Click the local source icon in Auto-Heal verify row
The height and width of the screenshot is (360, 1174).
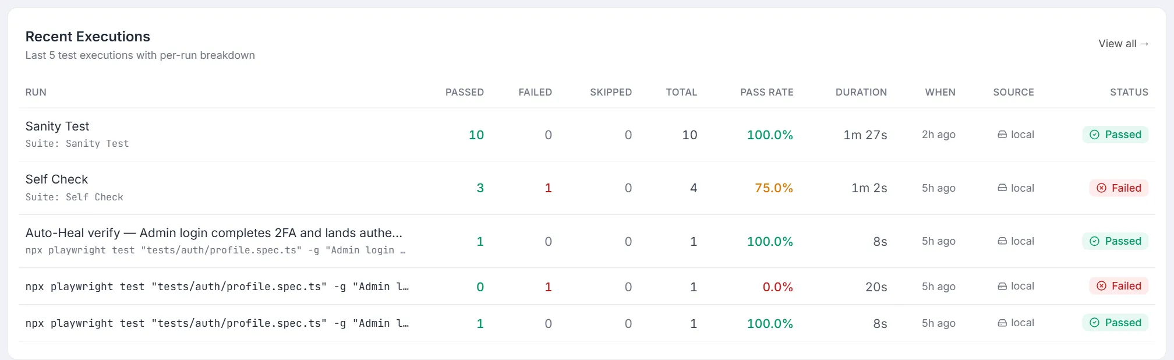click(1002, 241)
